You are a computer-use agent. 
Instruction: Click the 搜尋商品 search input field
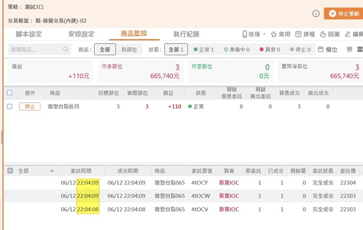pyautogui.click(x=35, y=49)
